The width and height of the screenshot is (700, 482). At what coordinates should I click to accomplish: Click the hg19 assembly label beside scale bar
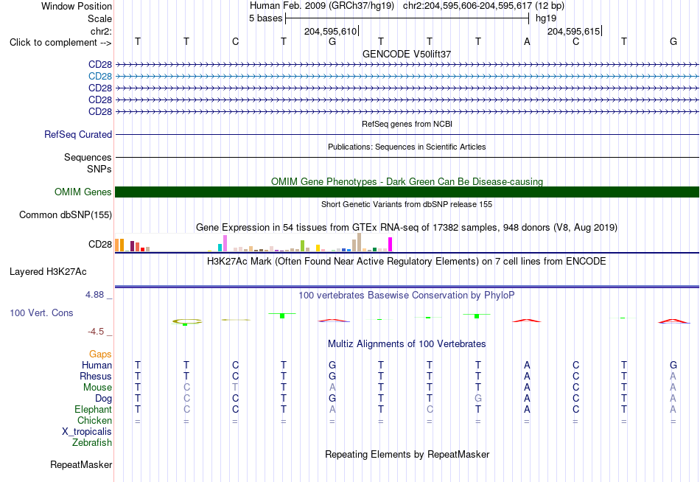[546, 18]
